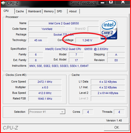This screenshot has height=133, width=131.
Task: Click the Level 2 cache value field
Action: click(x=108, y=93)
